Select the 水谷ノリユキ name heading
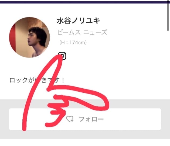The width and height of the screenshot is (170, 146). pos(78,21)
